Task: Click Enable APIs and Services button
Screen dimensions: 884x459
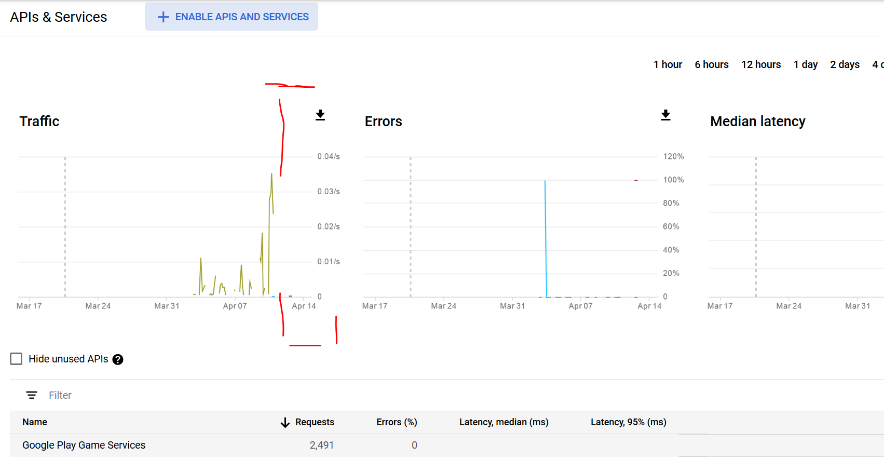Action: click(232, 17)
